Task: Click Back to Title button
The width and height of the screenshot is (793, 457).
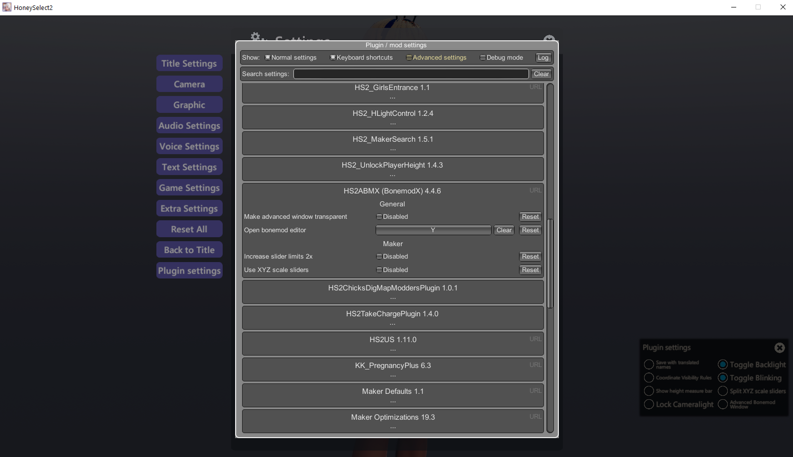Action: coord(189,250)
